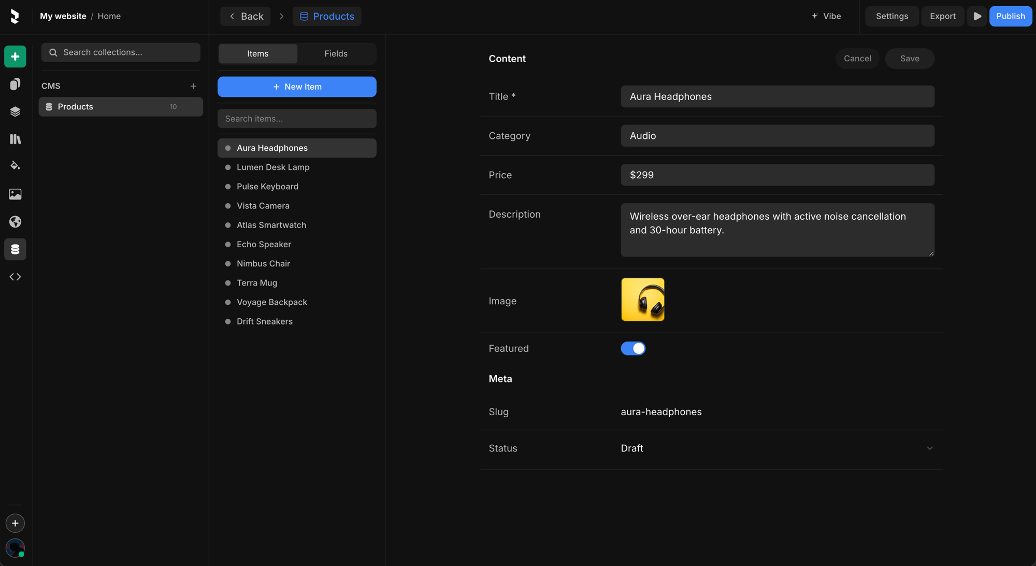
Task: Select the Products collection
Action: pos(121,107)
